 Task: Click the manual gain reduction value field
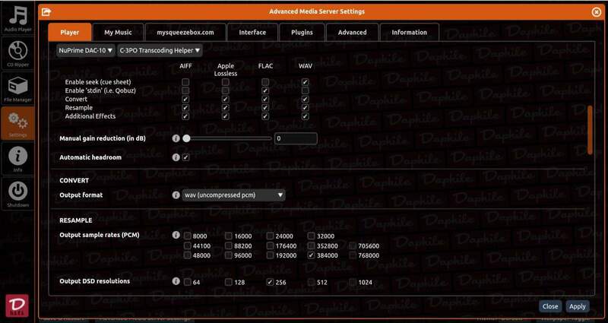(x=295, y=139)
